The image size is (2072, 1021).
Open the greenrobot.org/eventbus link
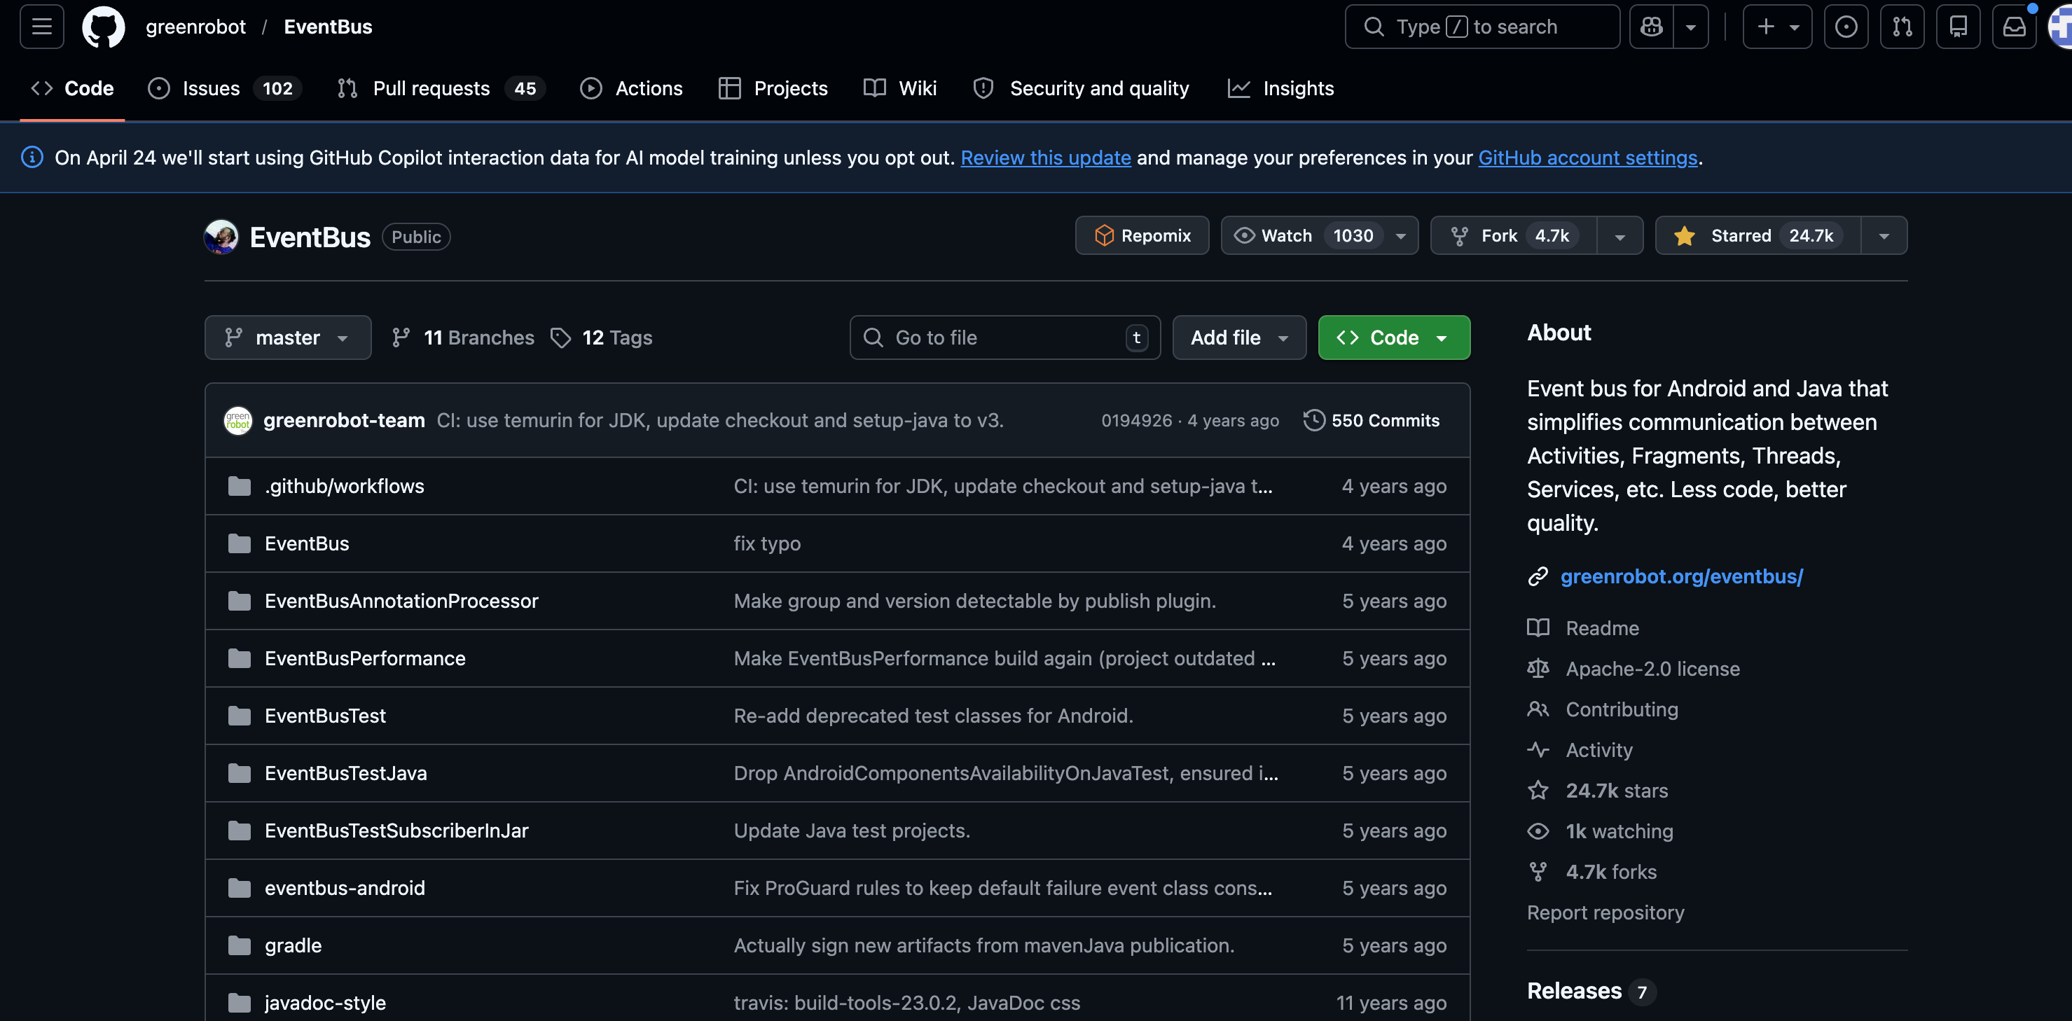(x=1681, y=576)
